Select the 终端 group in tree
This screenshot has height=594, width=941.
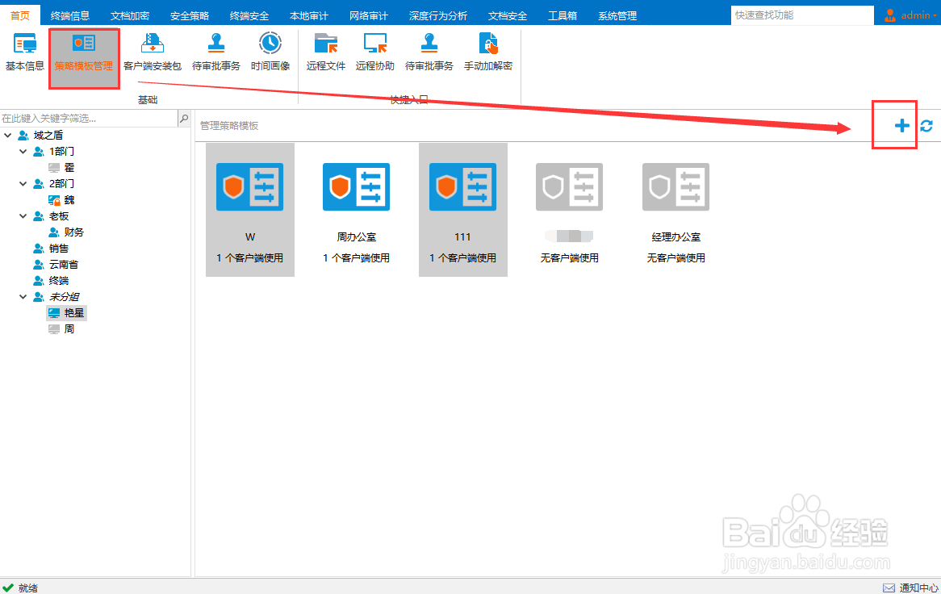click(51, 281)
